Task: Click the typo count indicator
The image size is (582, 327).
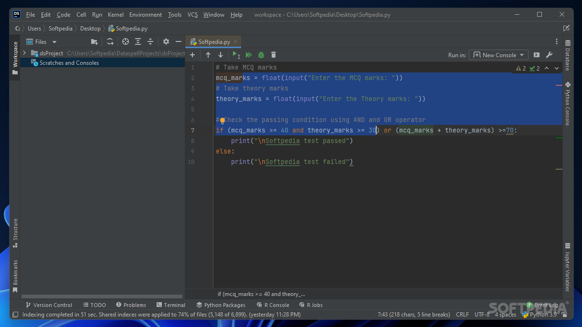Action: click(x=535, y=68)
